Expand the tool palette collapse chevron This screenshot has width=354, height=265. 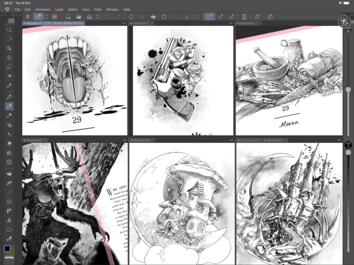pyautogui.click(x=11, y=21)
